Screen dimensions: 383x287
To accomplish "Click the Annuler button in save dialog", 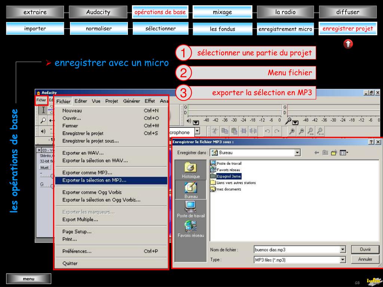I will point(365,259).
